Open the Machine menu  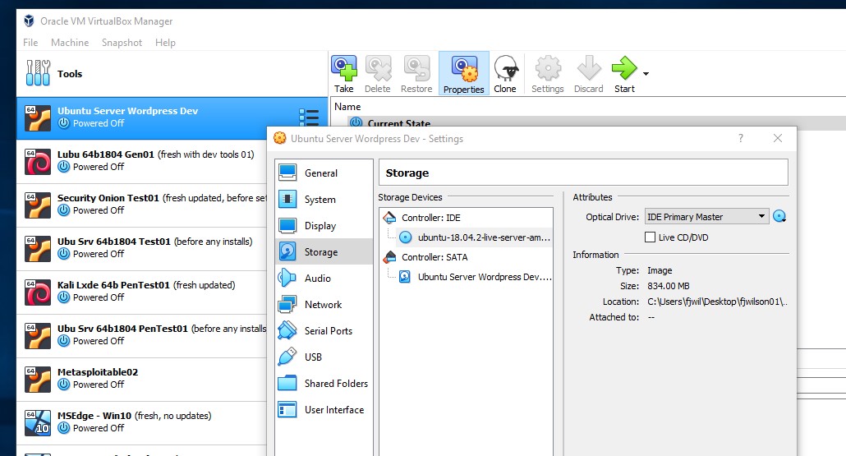click(x=70, y=43)
